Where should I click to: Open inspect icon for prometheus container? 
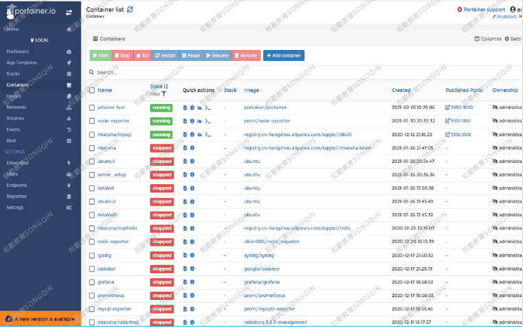[x=192, y=295]
